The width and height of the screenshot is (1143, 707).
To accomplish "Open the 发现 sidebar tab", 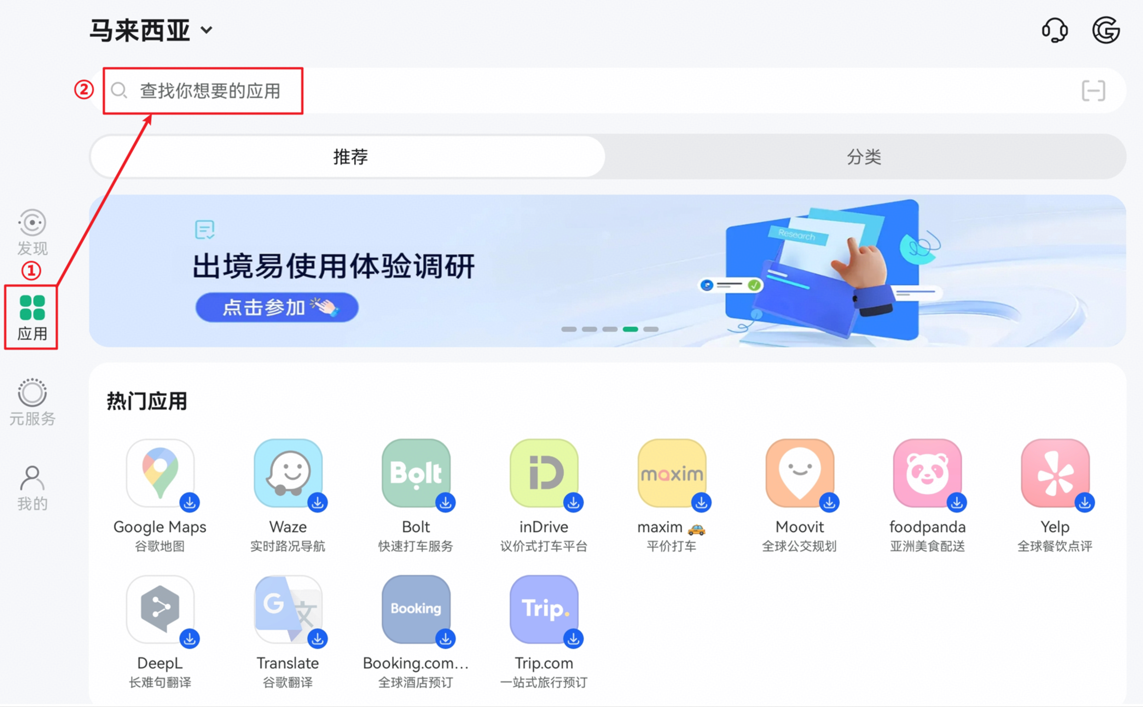I will pos(32,232).
